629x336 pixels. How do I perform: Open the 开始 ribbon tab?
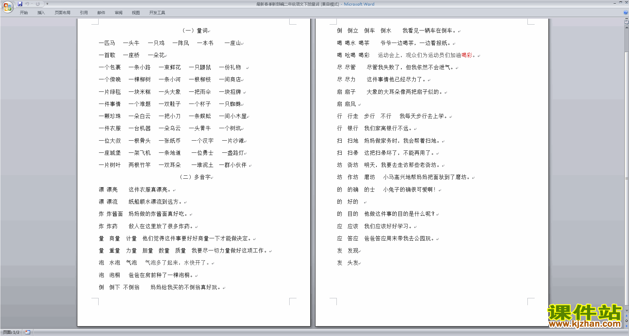pos(24,13)
